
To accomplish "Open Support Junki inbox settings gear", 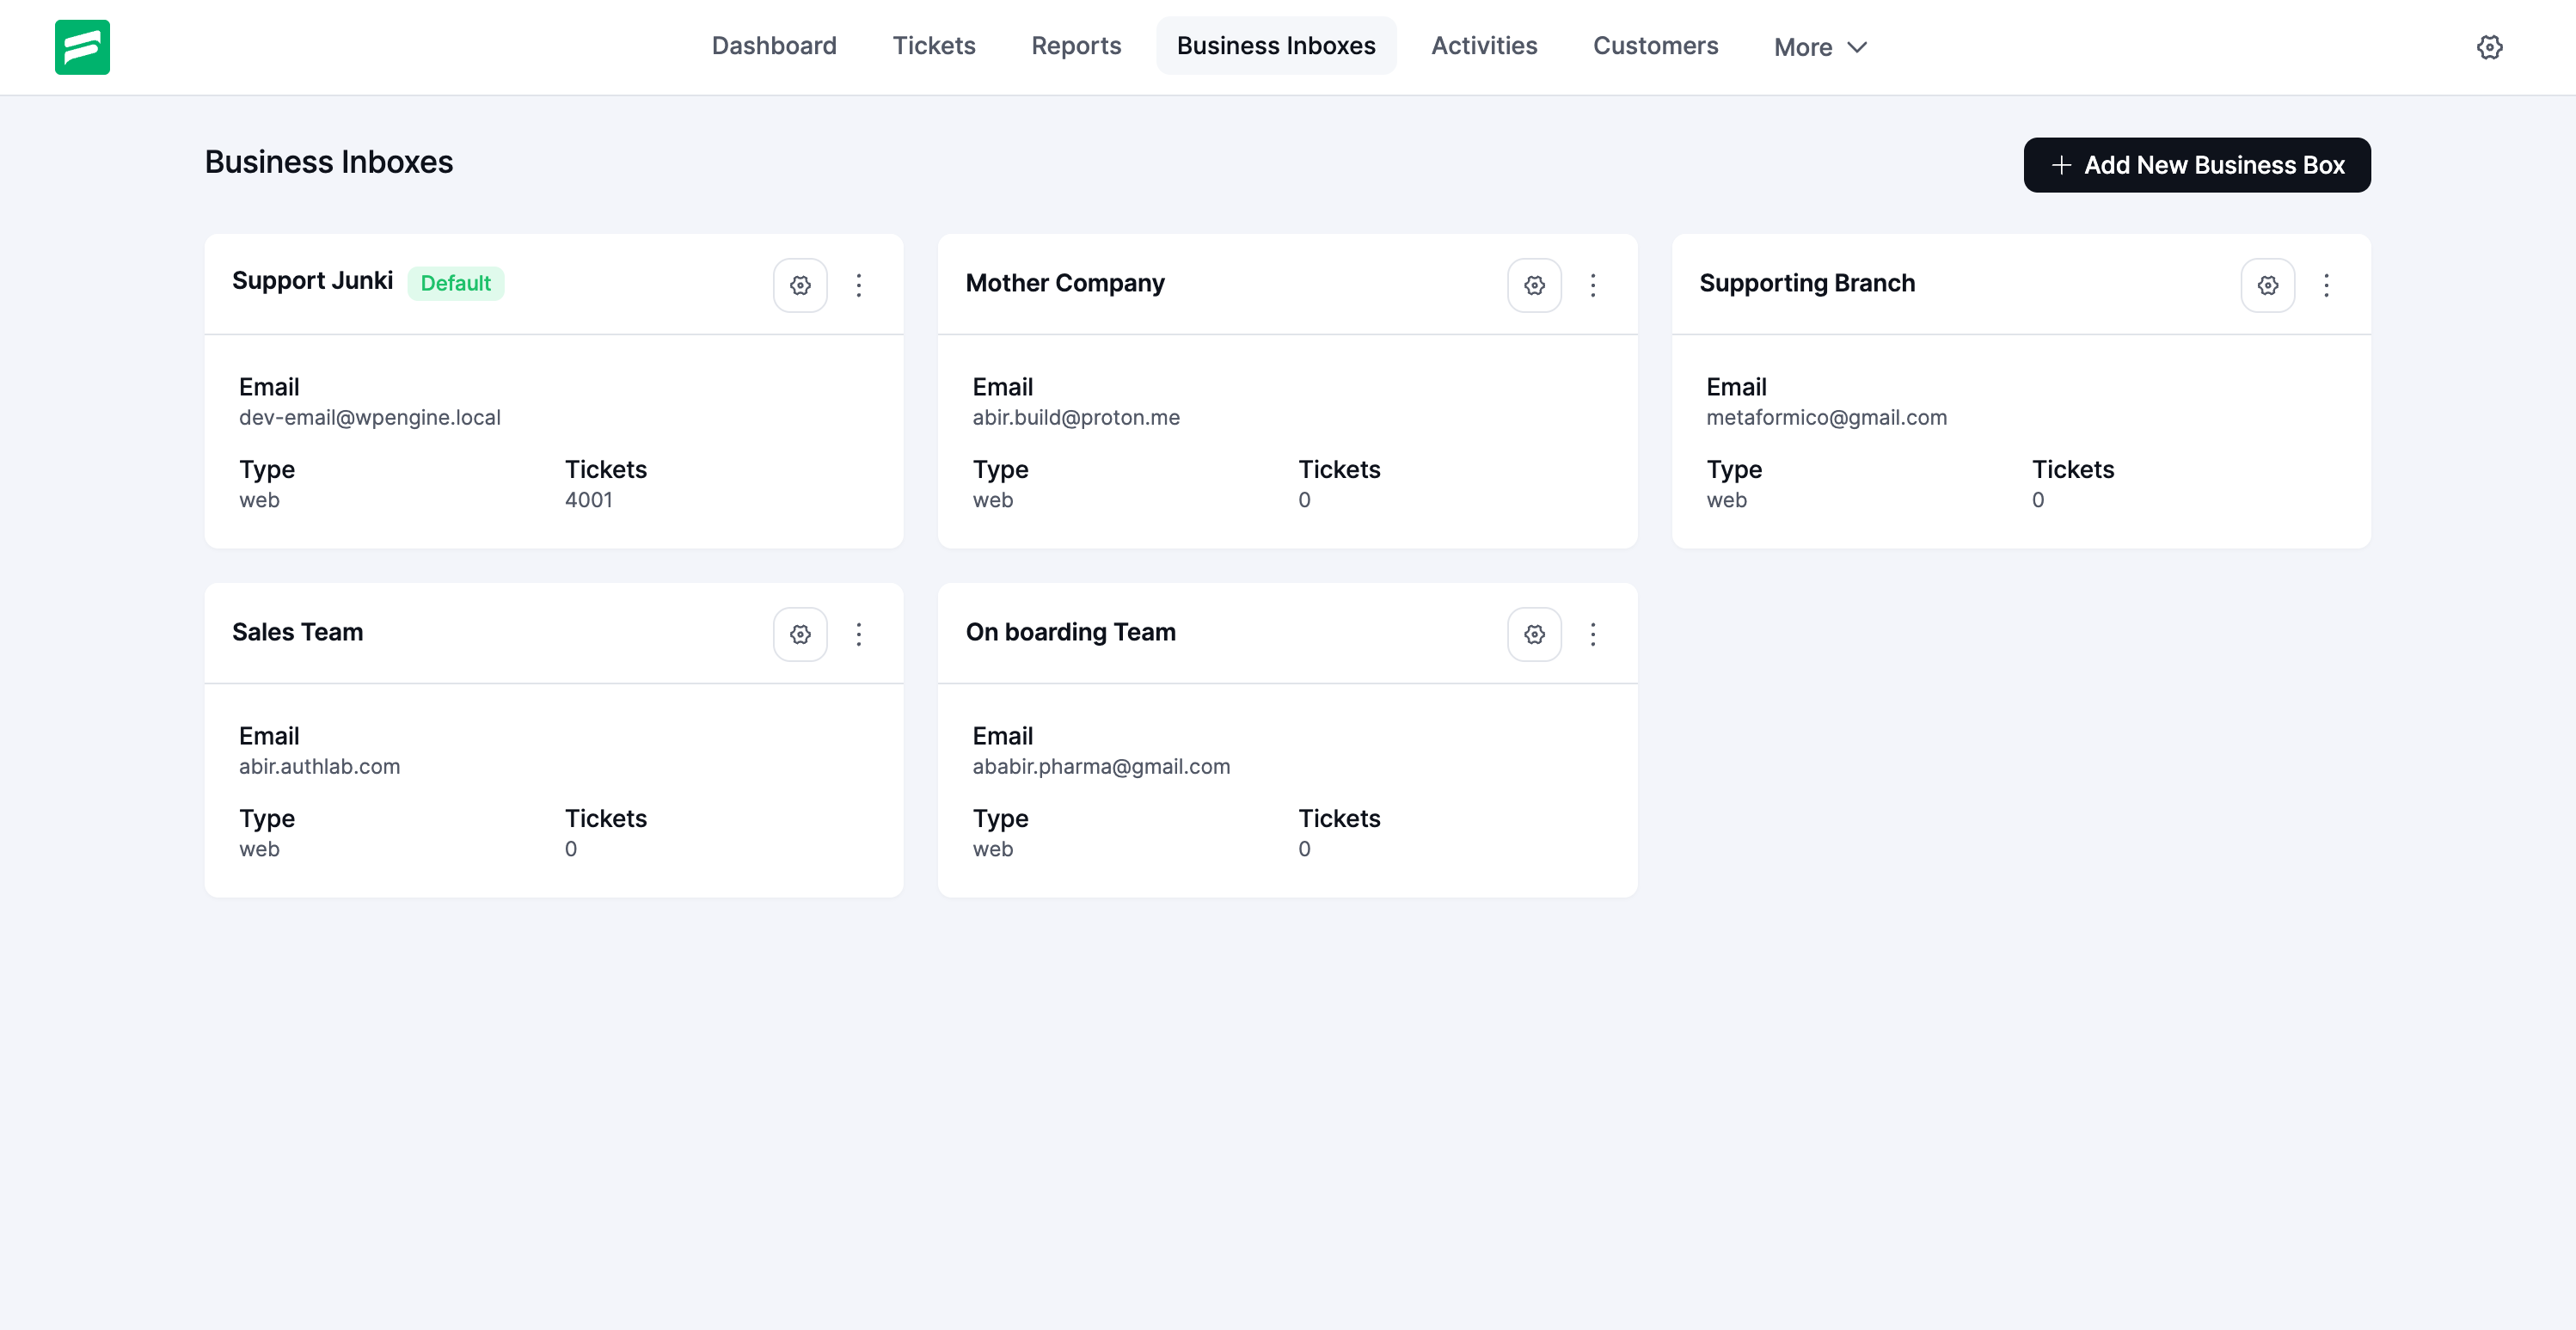I will (x=800, y=285).
